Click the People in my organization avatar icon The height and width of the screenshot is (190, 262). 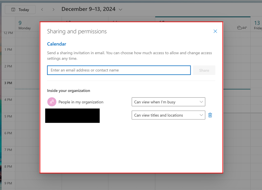(52, 102)
